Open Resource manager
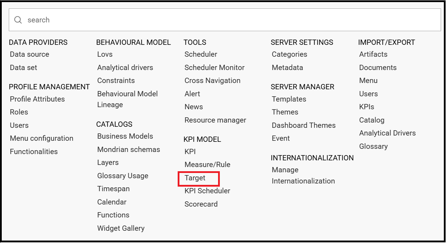This screenshot has width=447, height=243. pyautogui.click(x=215, y=120)
